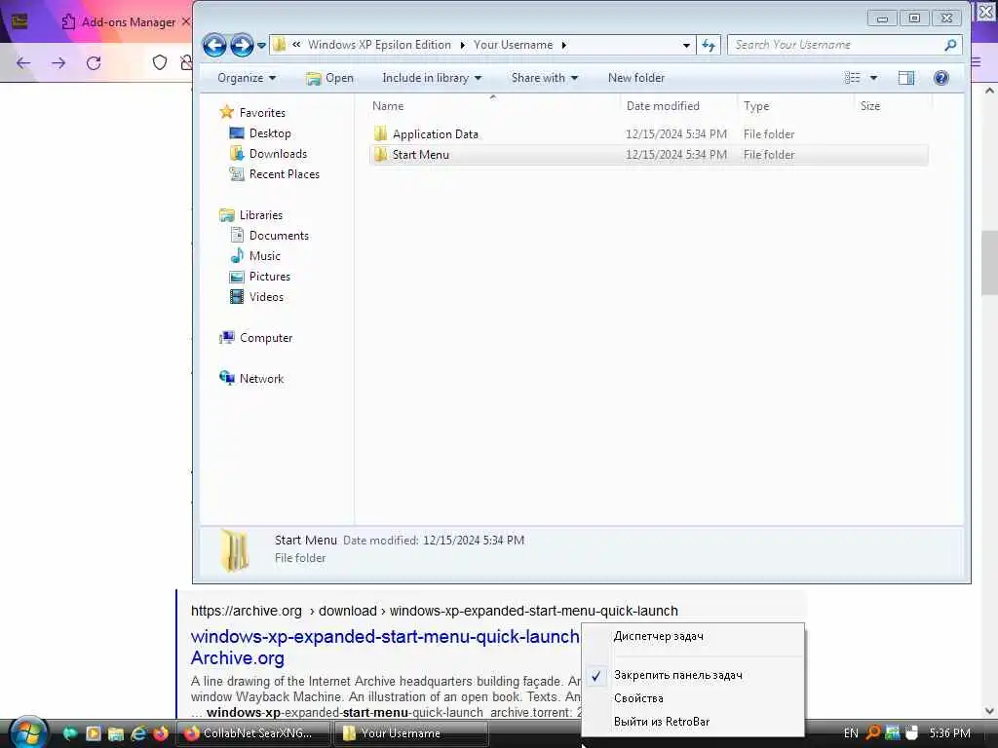Open Downloads under Favorites
Image resolution: width=998 pixels, height=748 pixels.
coord(269,153)
